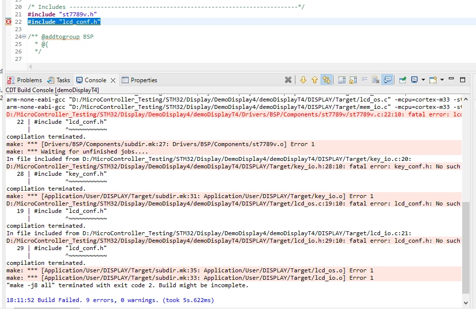Click 'In file included from' lcd_io.c:21 line
The height and width of the screenshot is (309, 476).
[209, 233]
